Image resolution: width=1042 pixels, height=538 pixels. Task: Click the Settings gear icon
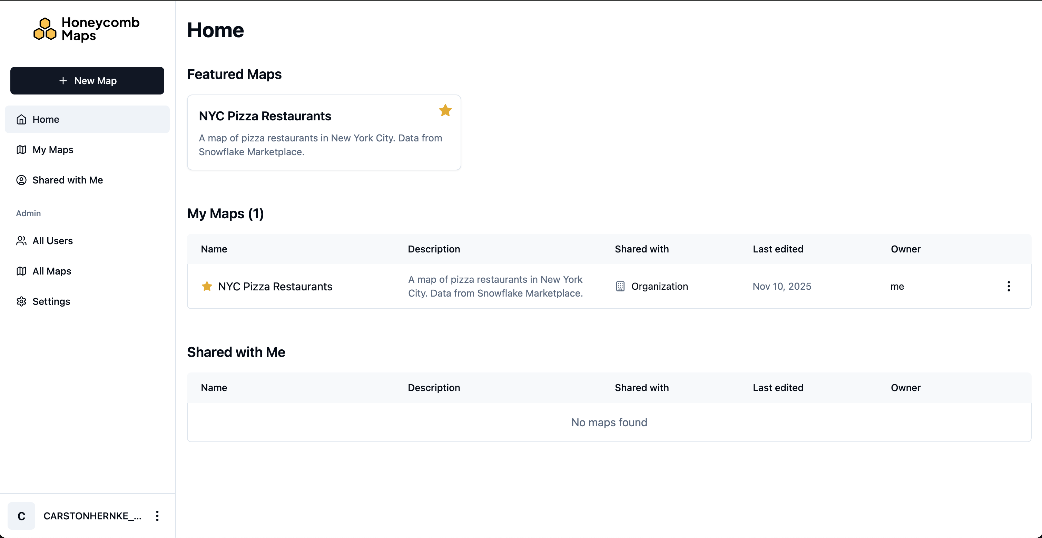tap(21, 301)
